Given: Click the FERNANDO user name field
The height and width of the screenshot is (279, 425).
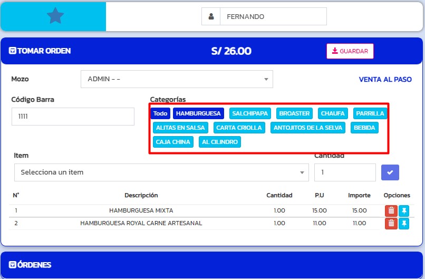Looking at the screenshot, I should (x=273, y=16).
